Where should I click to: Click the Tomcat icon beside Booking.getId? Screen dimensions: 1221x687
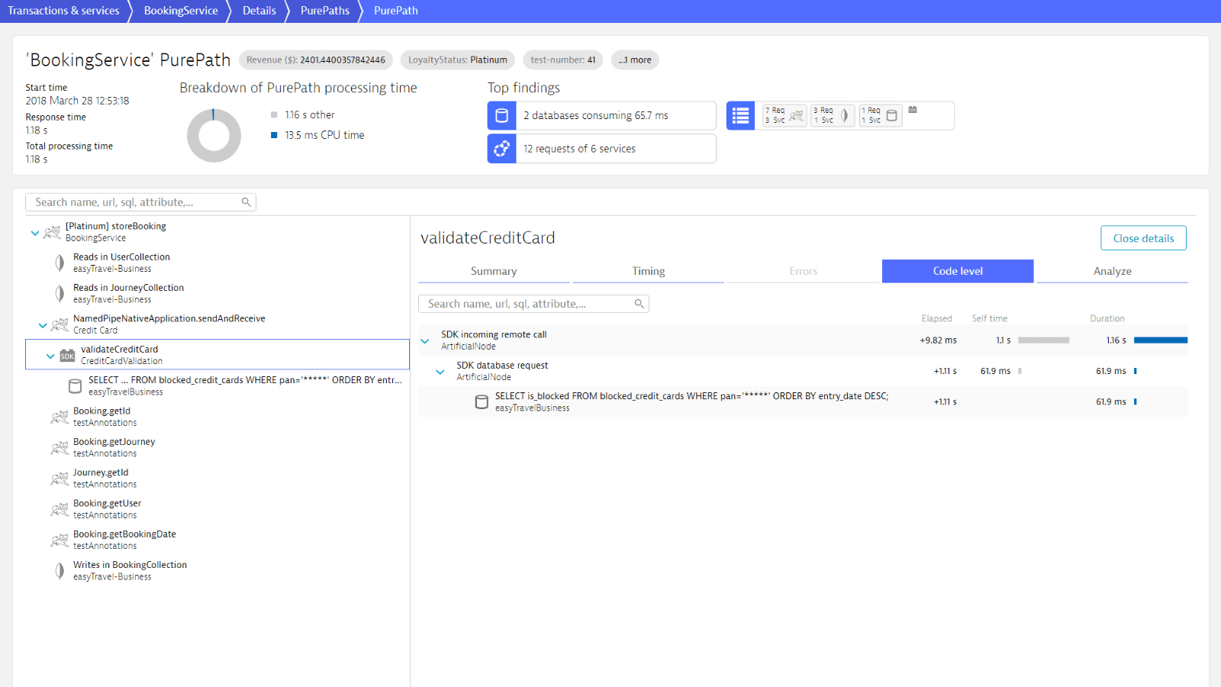[60, 417]
